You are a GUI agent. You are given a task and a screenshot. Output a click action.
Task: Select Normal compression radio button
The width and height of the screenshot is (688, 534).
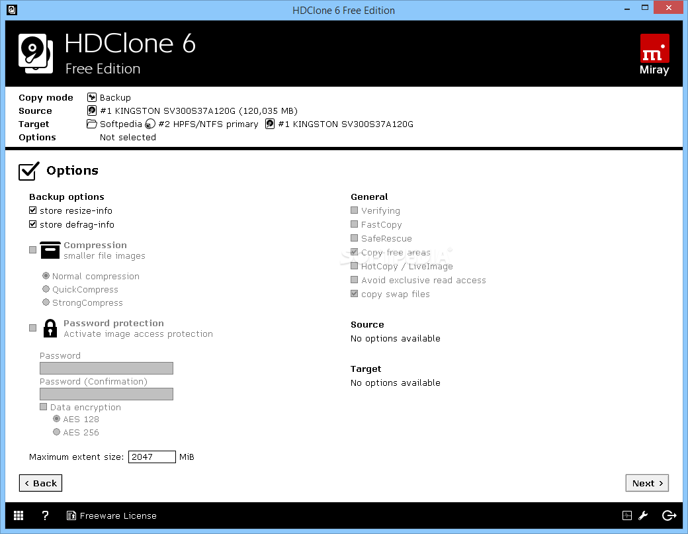tap(46, 276)
